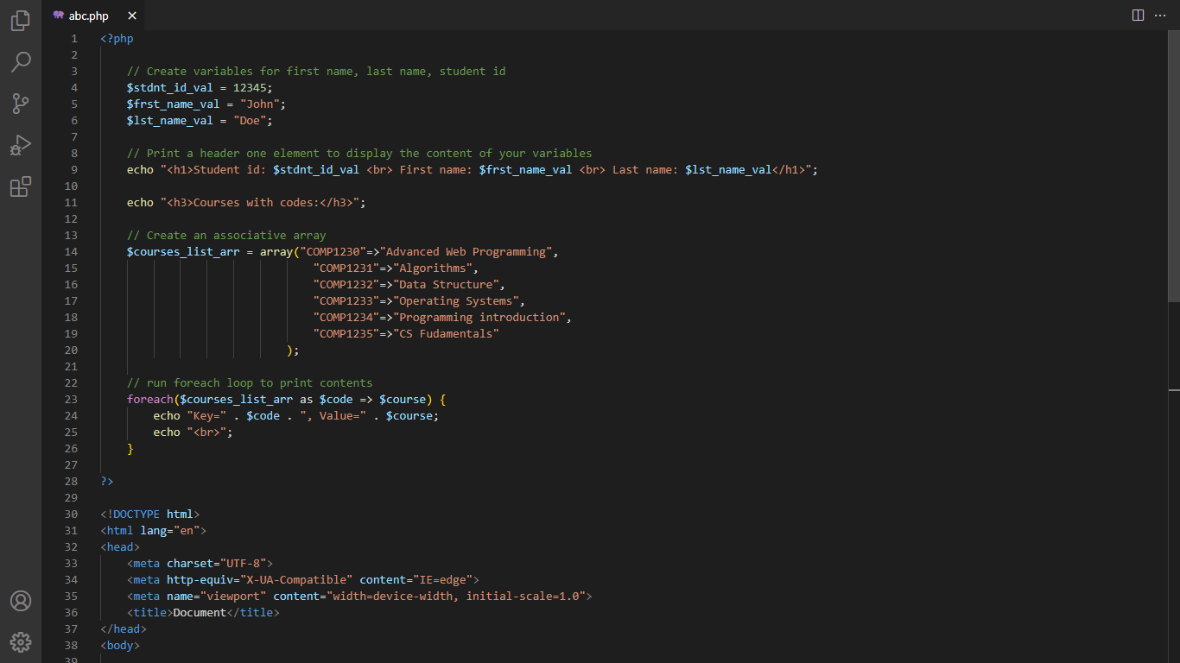1180x663 pixels.
Task: Open the Source Control view
Action: coord(21,104)
